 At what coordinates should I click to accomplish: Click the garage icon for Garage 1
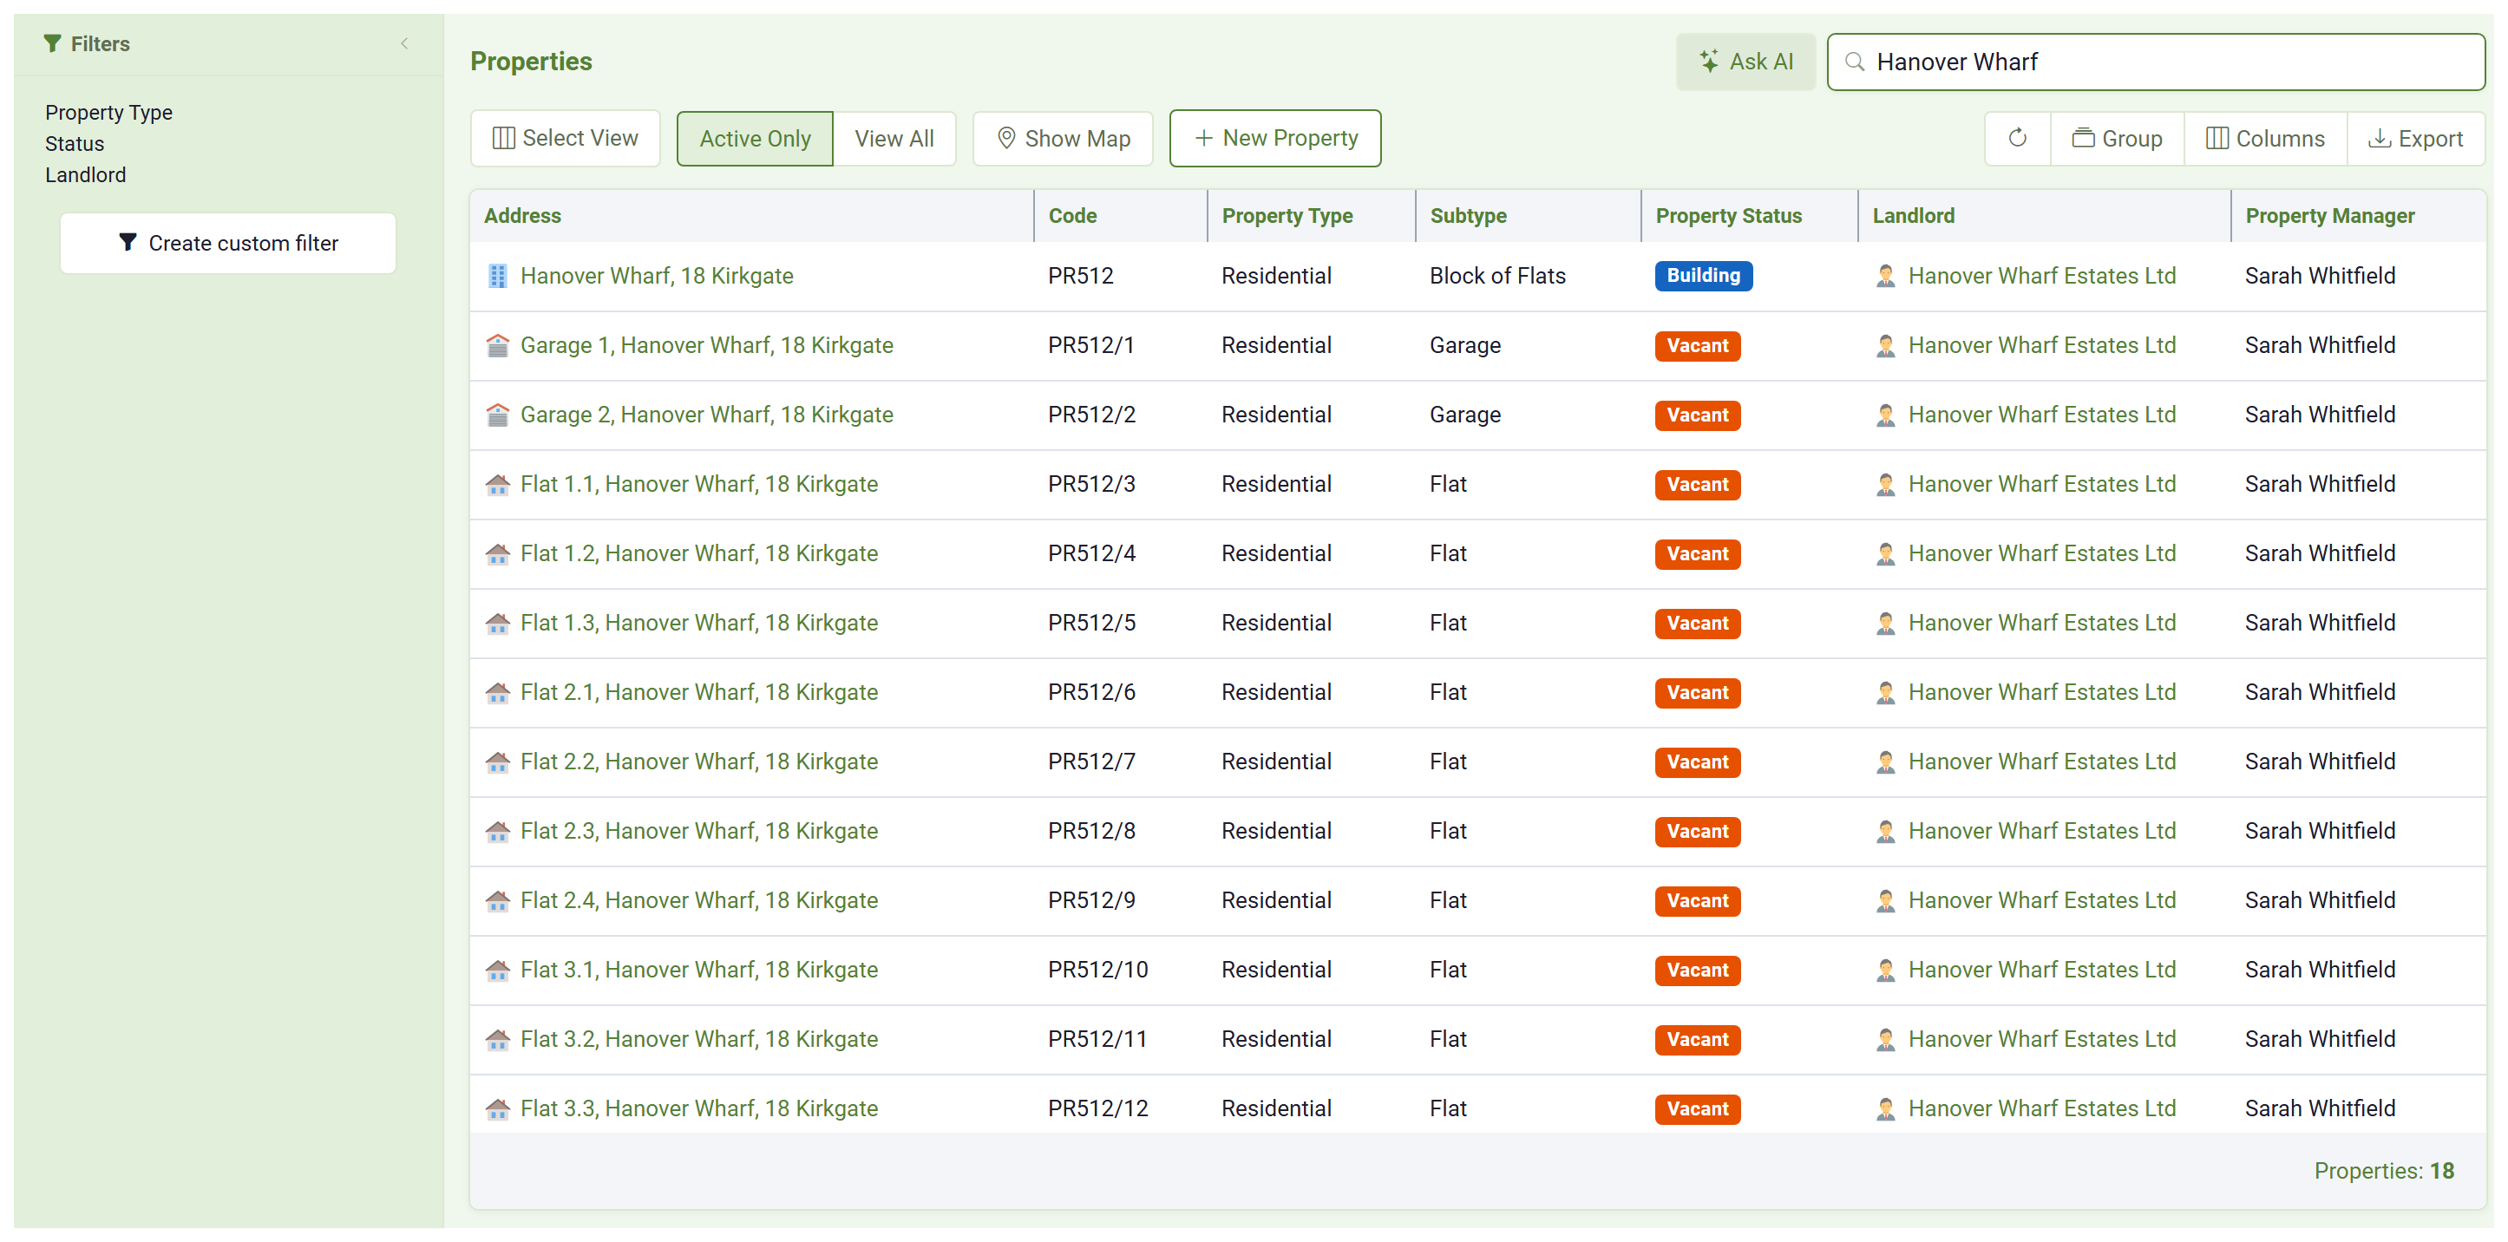[x=497, y=345]
